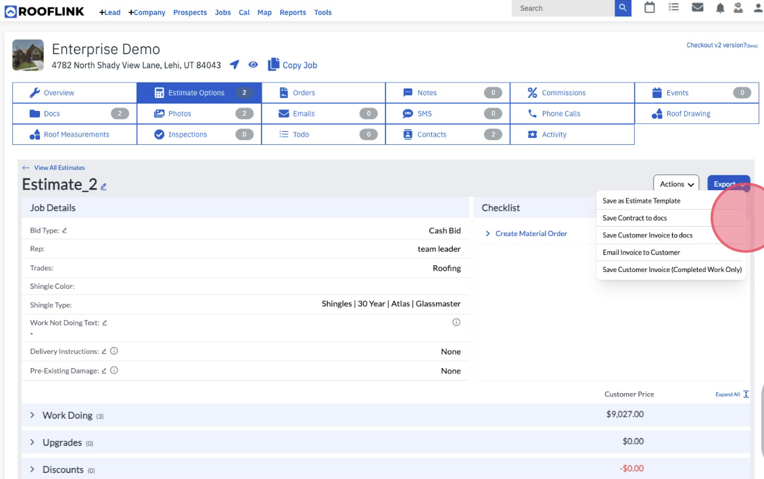Open the Emails tab
Screen dimensions: 764x479
click(324, 114)
